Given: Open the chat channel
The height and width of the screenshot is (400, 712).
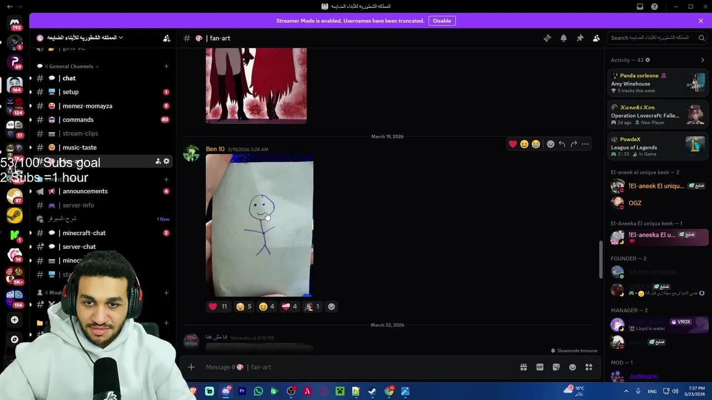Looking at the screenshot, I should pyautogui.click(x=103, y=78).
